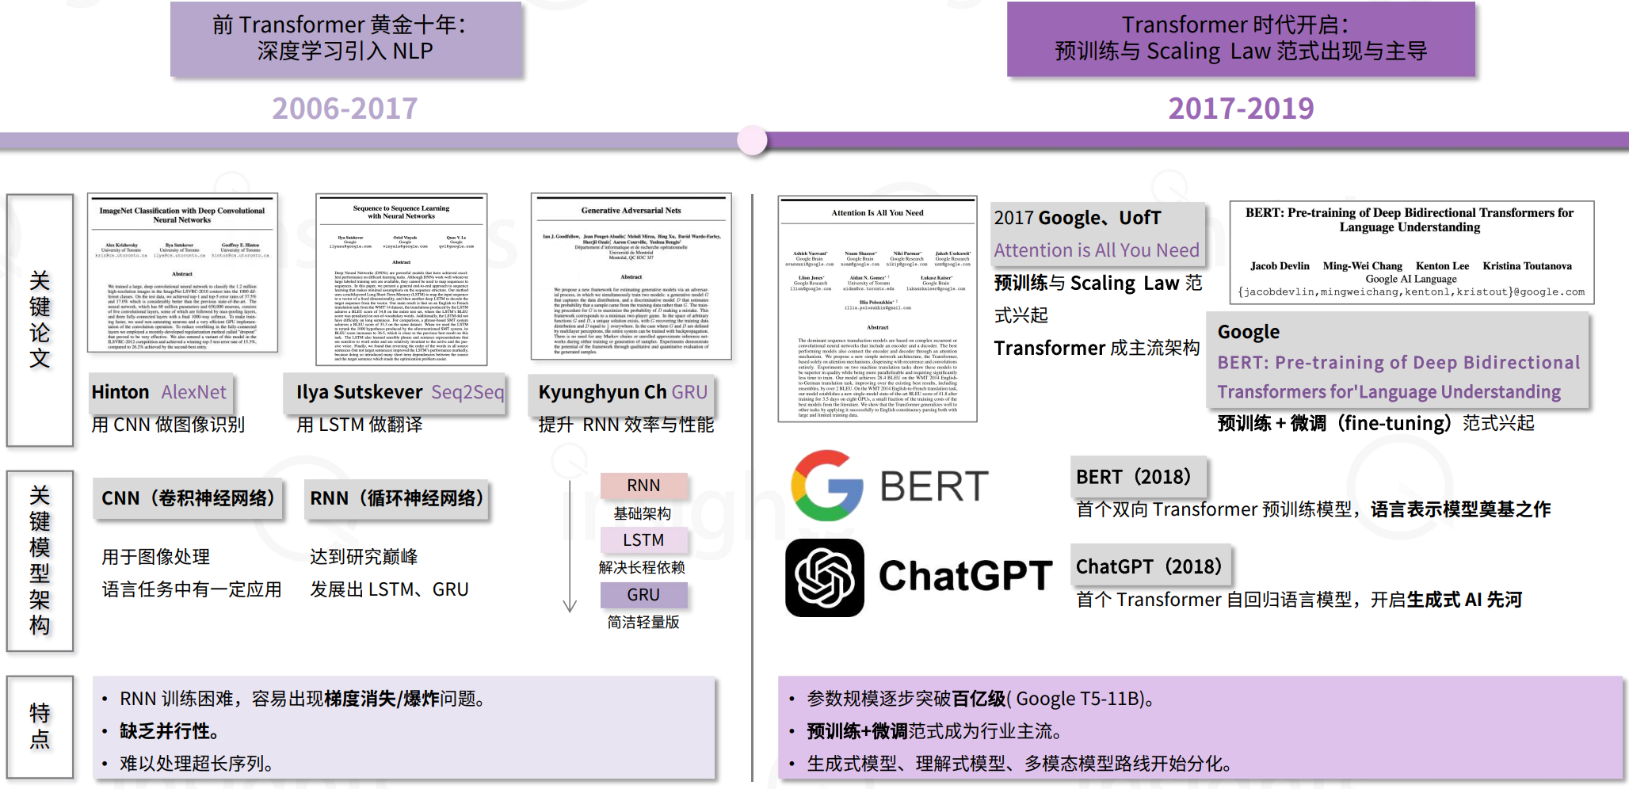1629x789 pixels.
Task: Select the Transformer 时代开启 header box
Action: (1241, 39)
